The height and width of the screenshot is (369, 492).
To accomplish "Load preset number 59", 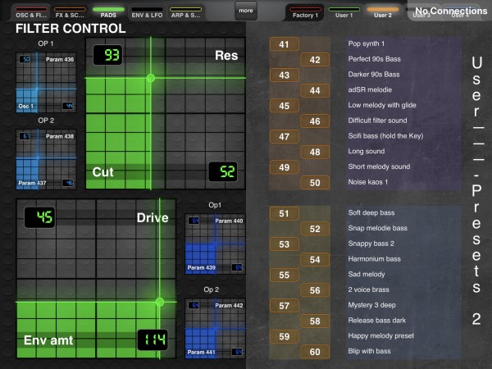I will [x=285, y=336].
